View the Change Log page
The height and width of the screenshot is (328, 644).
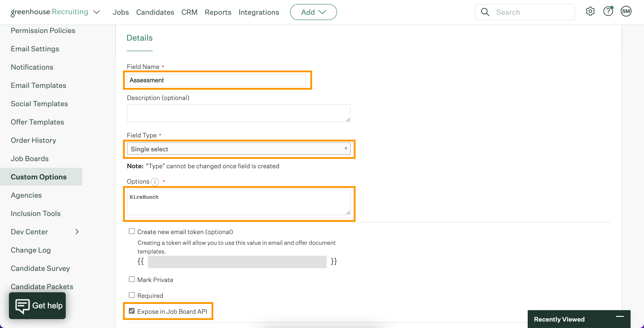[x=31, y=250]
